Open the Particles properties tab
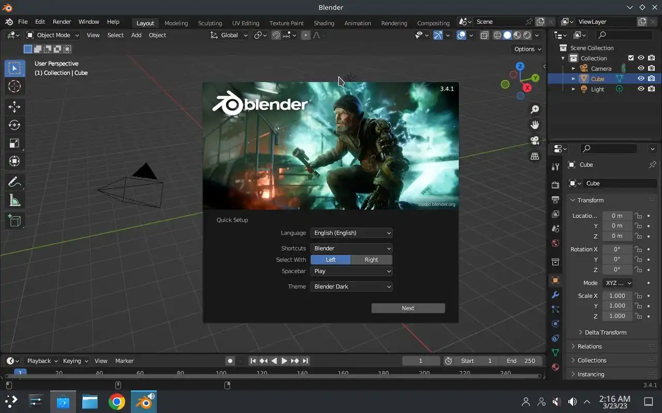Image resolution: width=662 pixels, height=413 pixels. click(x=555, y=309)
